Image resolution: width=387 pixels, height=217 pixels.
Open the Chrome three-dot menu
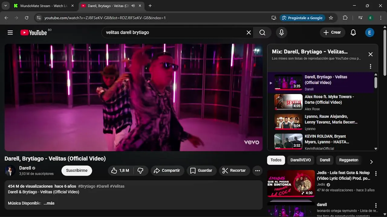381,18
